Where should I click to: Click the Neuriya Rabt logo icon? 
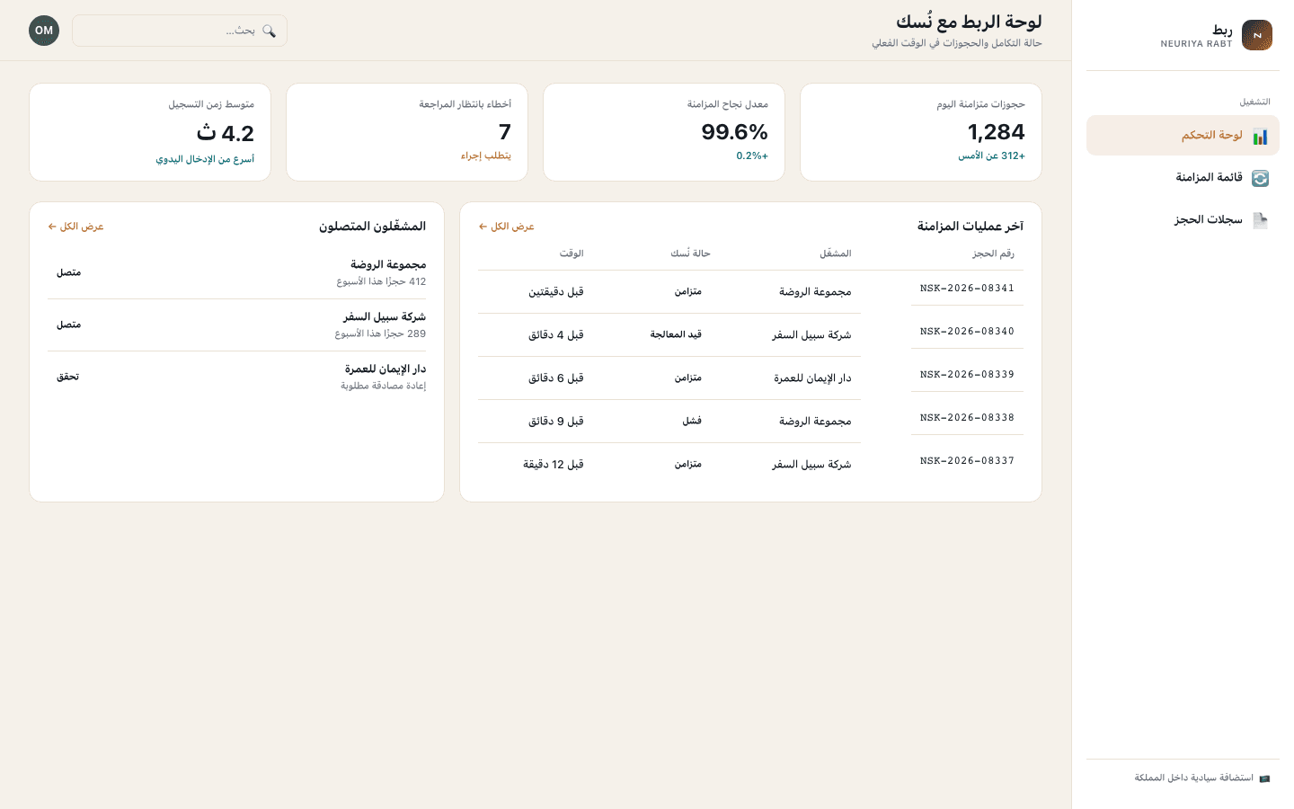point(1256,35)
